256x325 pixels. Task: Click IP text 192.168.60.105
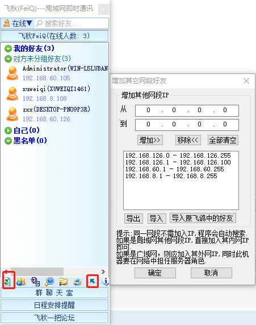[47, 78]
